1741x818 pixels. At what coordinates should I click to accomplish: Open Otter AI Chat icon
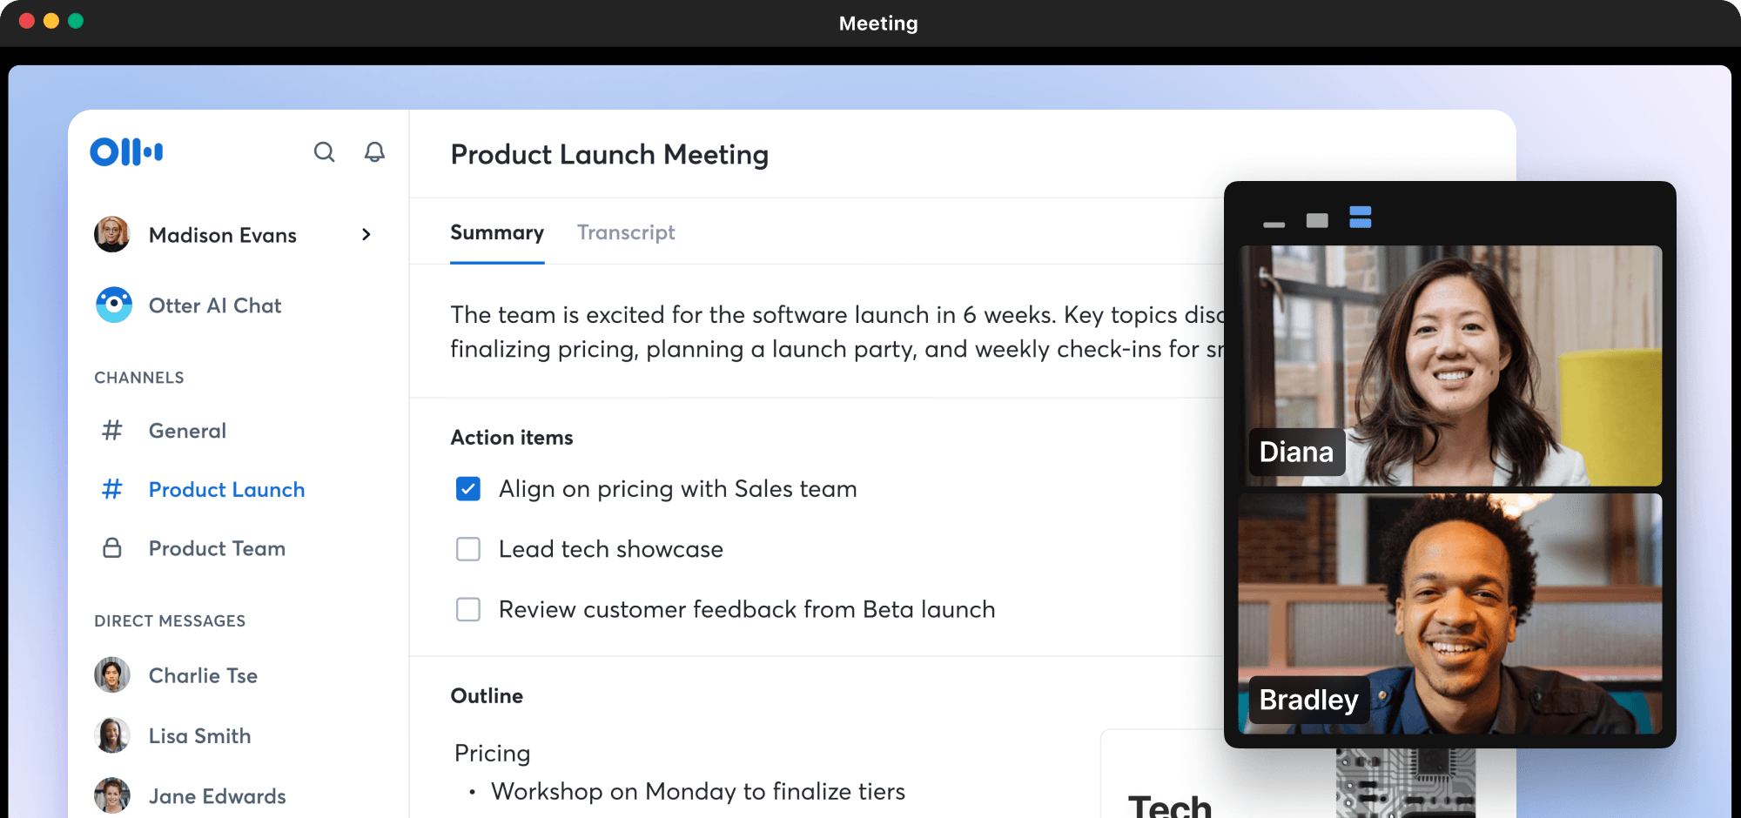pos(114,305)
